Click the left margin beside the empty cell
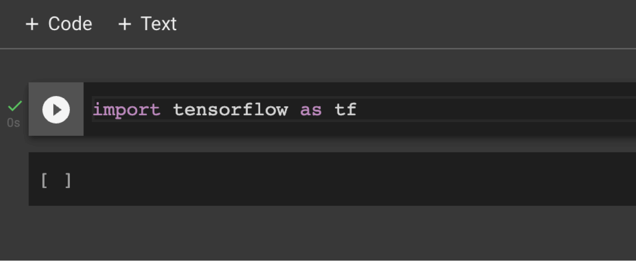 click(14, 179)
